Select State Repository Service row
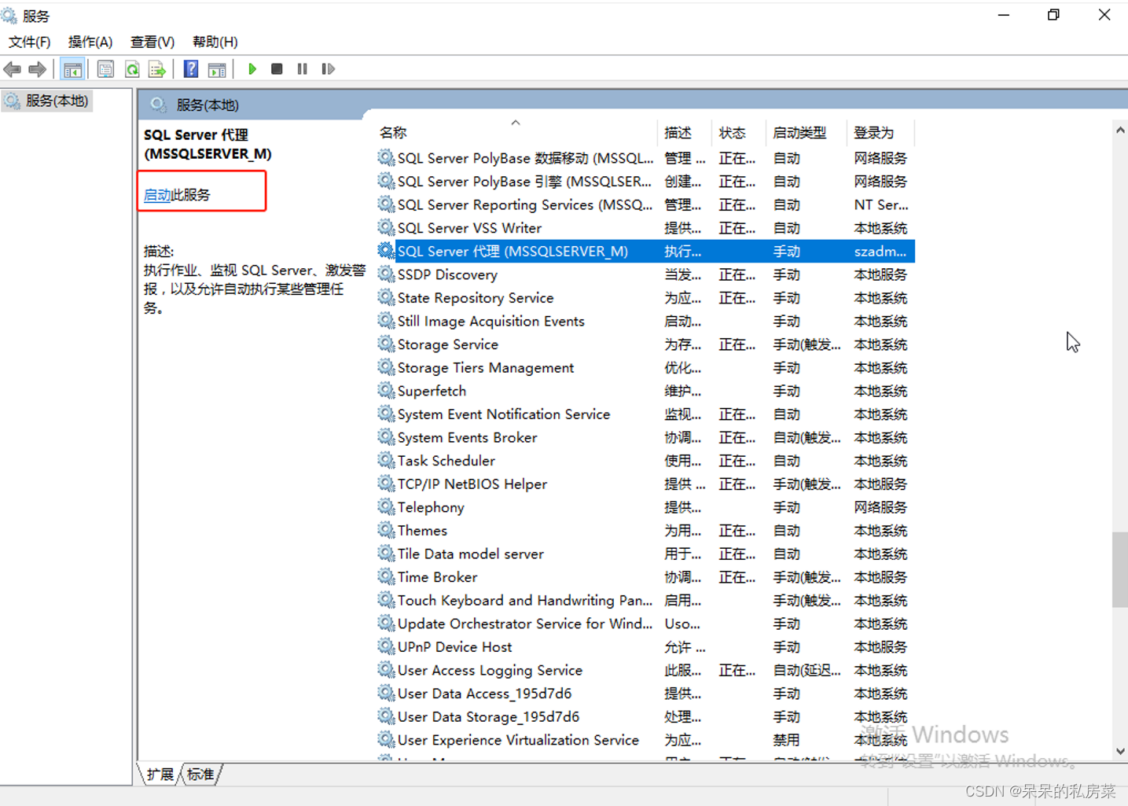The width and height of the screenshot is (1128, 806). [645, 297]
